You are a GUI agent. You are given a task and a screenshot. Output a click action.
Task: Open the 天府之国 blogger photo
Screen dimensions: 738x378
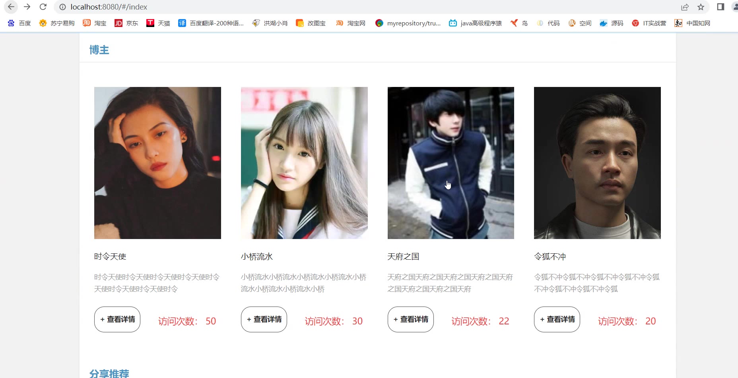coord(451,163)
